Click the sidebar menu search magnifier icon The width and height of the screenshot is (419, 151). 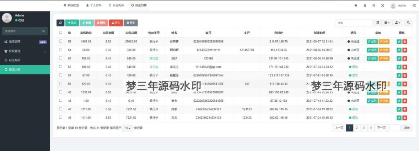(43, 31)
